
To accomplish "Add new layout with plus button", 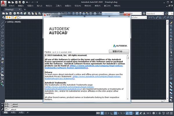I will point(28,113).
